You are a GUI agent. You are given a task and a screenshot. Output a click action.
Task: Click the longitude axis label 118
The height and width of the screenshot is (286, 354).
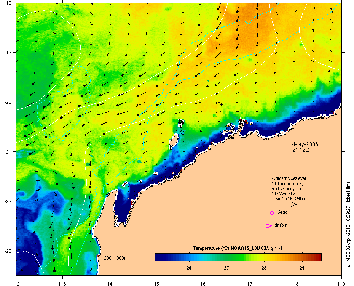295,284
